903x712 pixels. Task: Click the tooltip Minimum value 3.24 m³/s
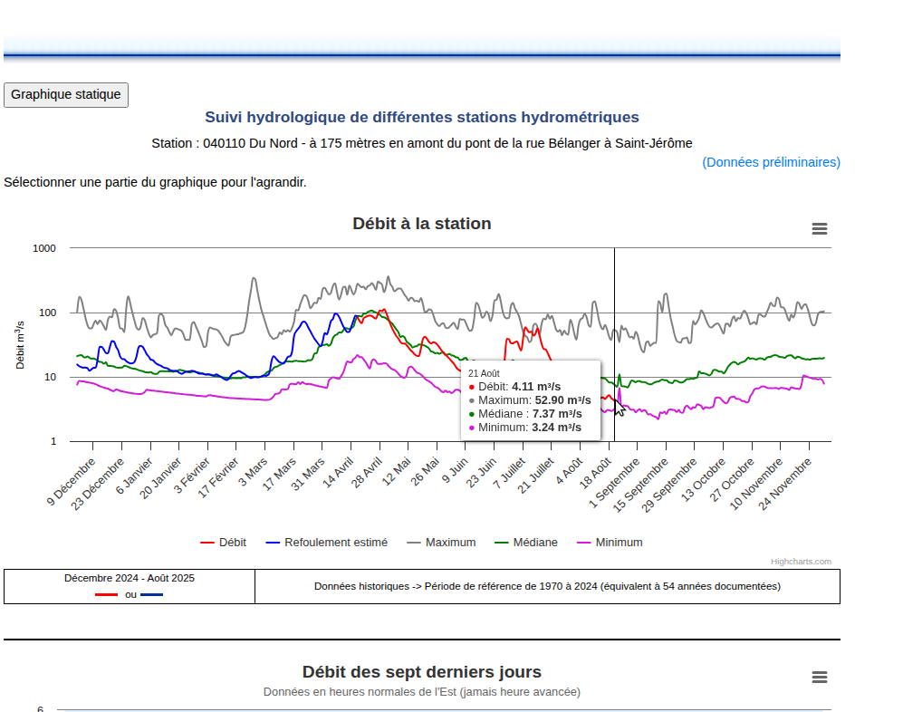[556, 428]
